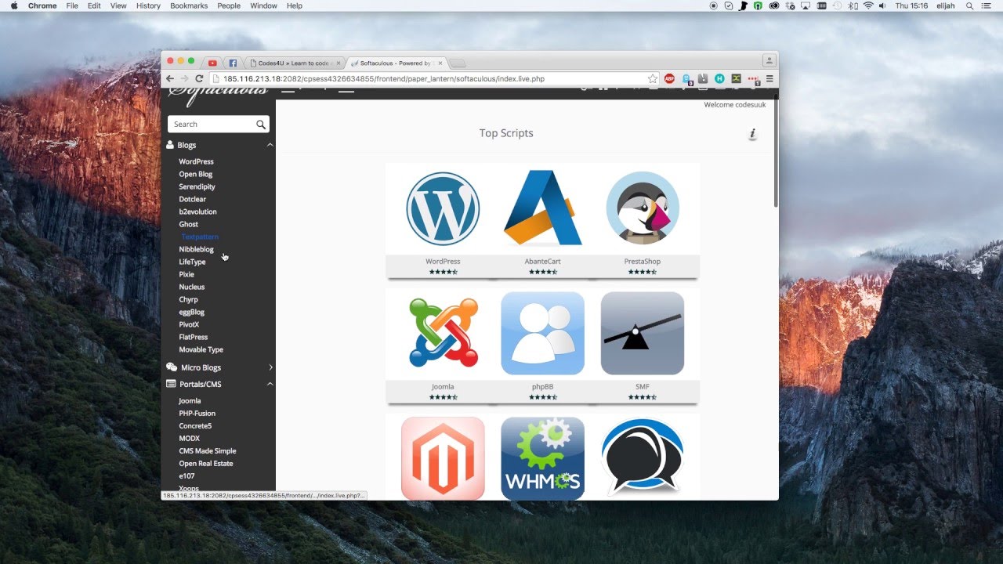The width and height of the screenshot is (1003, 564).
Task: Open the Window menu
Action: (263, 5)
